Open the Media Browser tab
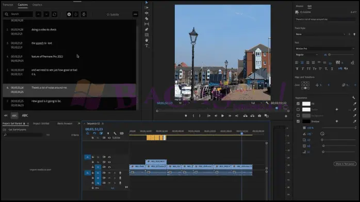 pyautogui.click(x=65, y=123)
